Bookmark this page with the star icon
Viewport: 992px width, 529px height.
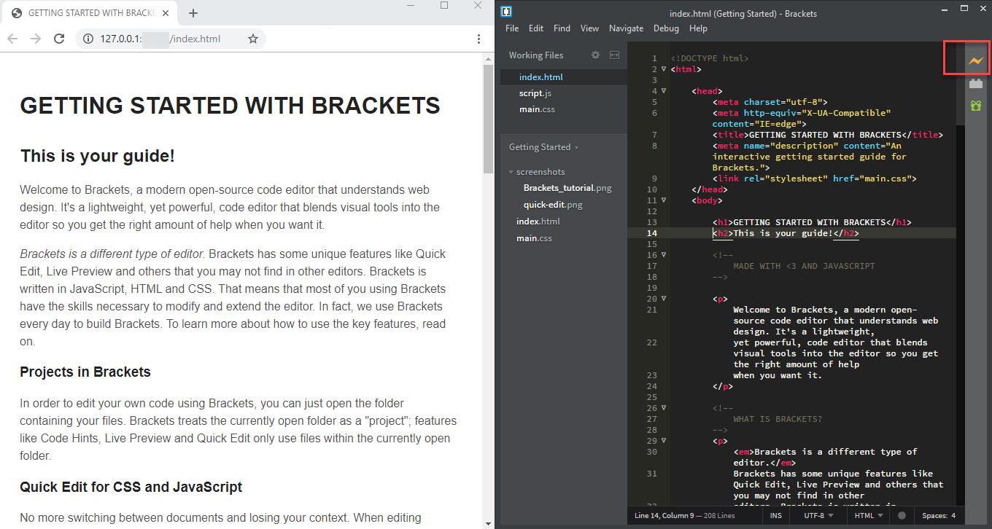tap(253, 39)
